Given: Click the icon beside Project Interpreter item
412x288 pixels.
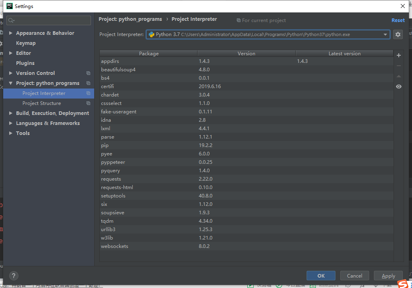Looking at the screenshot, I should tap(88, 93).
